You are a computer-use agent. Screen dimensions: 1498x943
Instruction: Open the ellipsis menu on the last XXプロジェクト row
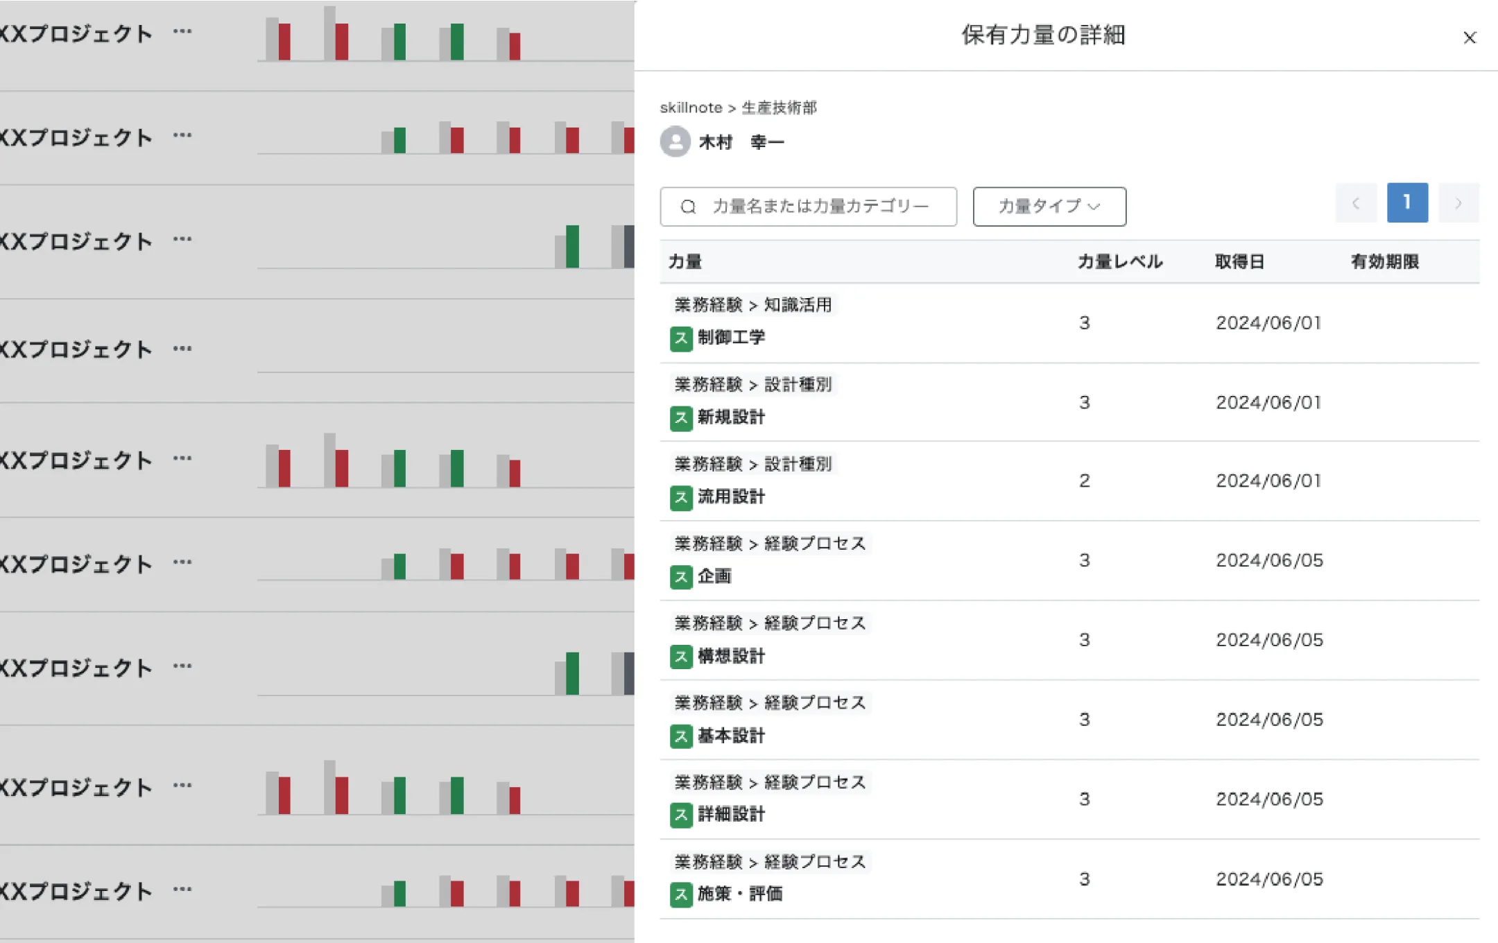tap(182, 890)
